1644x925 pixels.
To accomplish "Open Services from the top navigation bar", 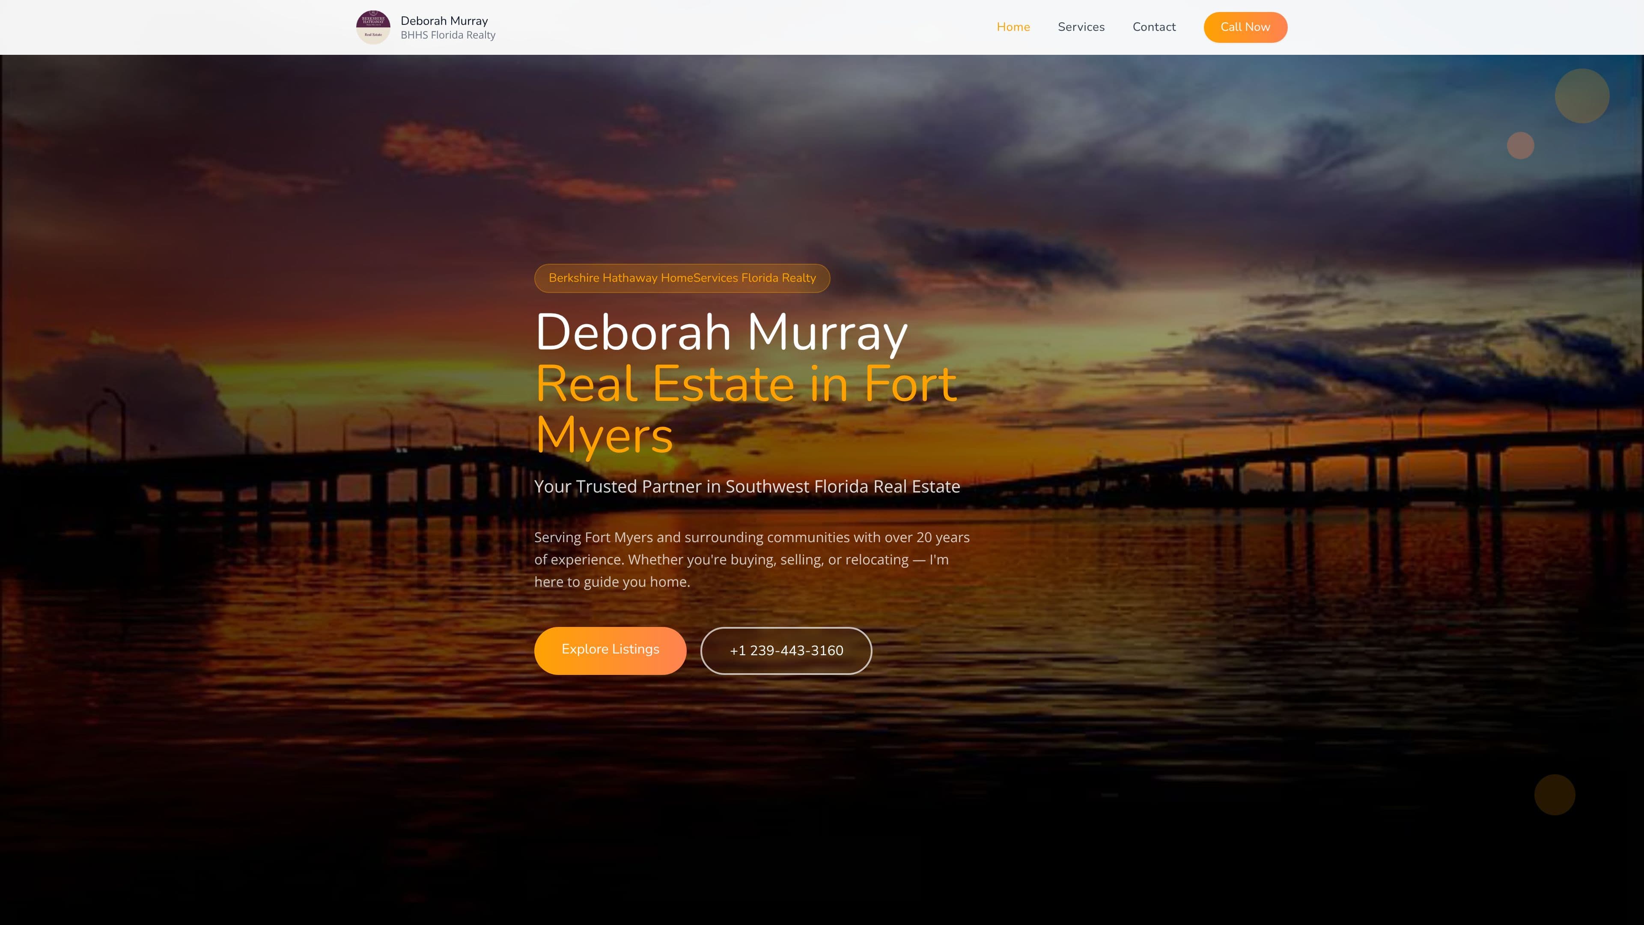I will coord(1081,27).
